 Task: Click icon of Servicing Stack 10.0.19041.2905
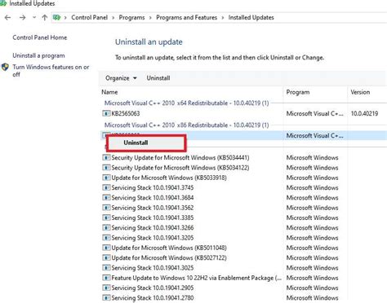(106, 288)
